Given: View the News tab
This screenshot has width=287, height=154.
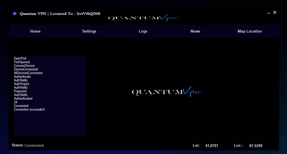Looking at the screenshot, I should tap(195, 31).
